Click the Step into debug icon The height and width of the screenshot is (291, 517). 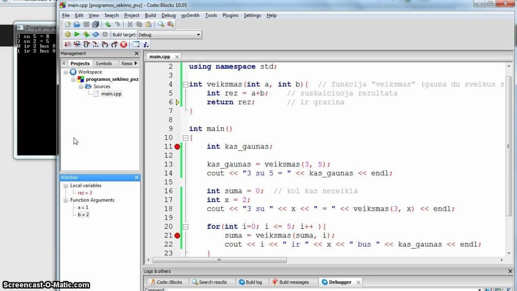[105, 44]
